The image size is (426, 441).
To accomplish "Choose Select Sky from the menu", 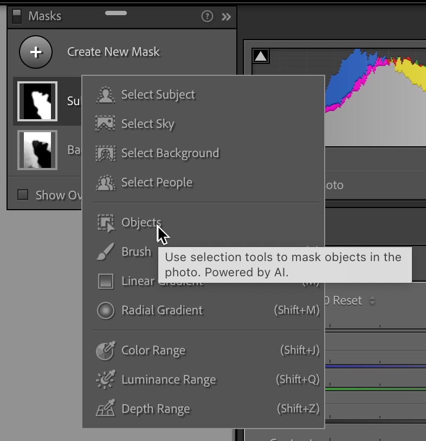I will 148,124.
